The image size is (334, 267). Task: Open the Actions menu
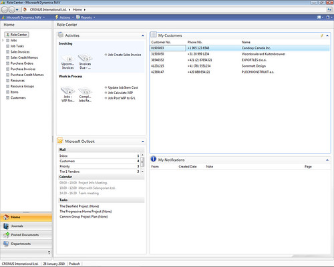[64, 17]
